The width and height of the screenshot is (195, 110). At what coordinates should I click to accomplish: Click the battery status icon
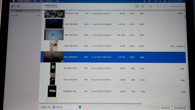coord(150,1)
